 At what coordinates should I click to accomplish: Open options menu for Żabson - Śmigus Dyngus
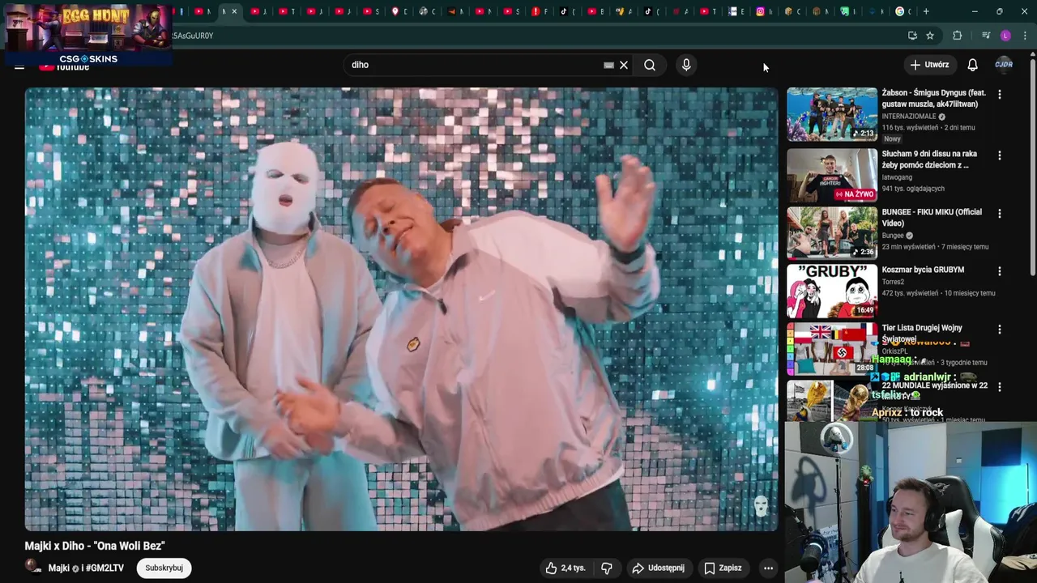coord(999,95)
